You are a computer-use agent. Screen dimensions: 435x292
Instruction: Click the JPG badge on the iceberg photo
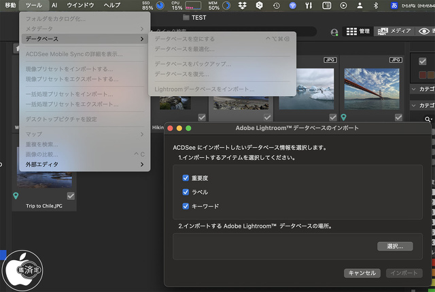[330, 60]
